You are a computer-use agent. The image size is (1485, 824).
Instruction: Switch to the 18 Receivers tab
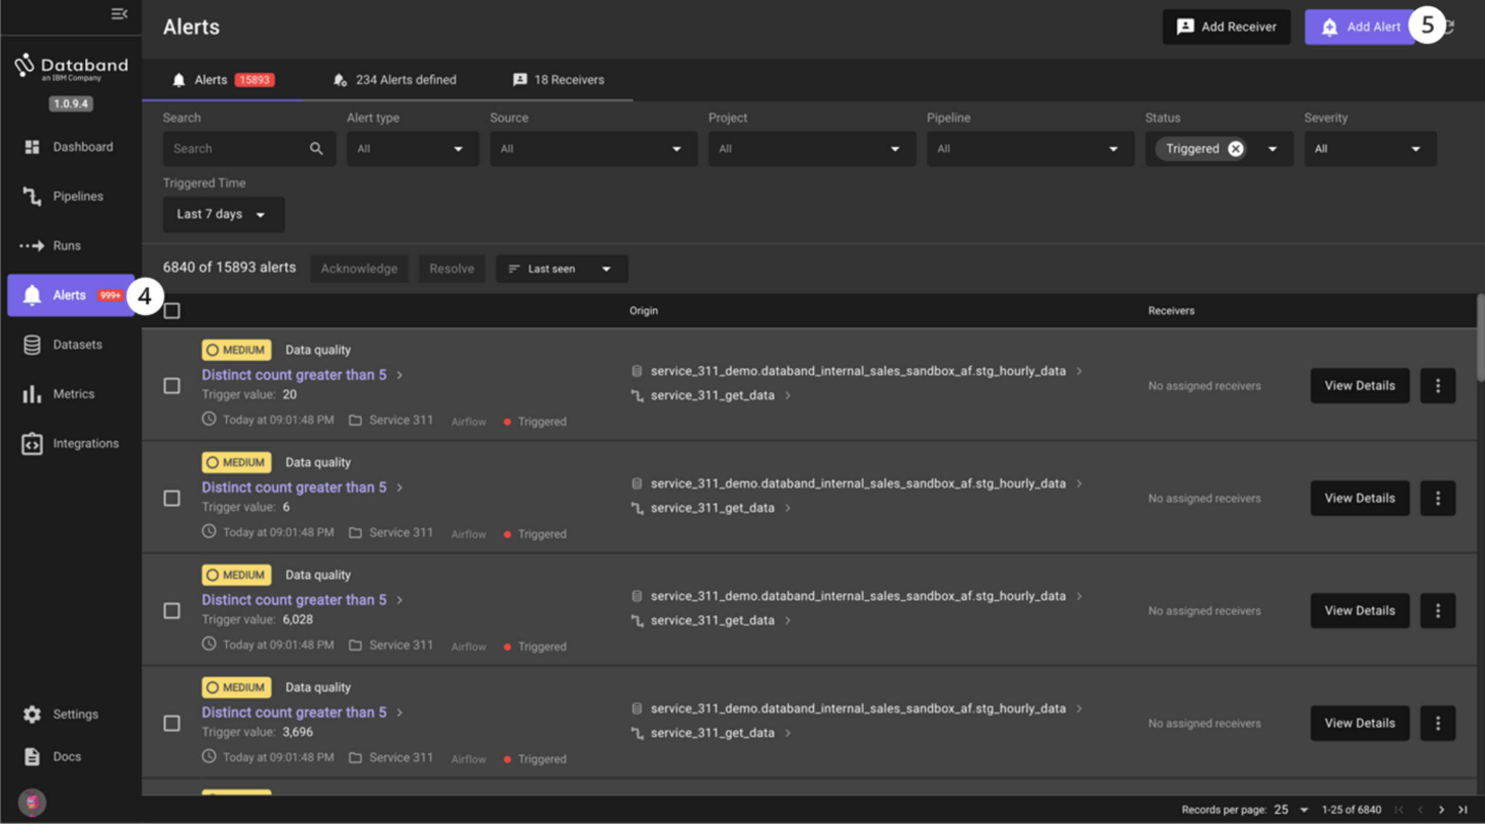click(559, 80)
